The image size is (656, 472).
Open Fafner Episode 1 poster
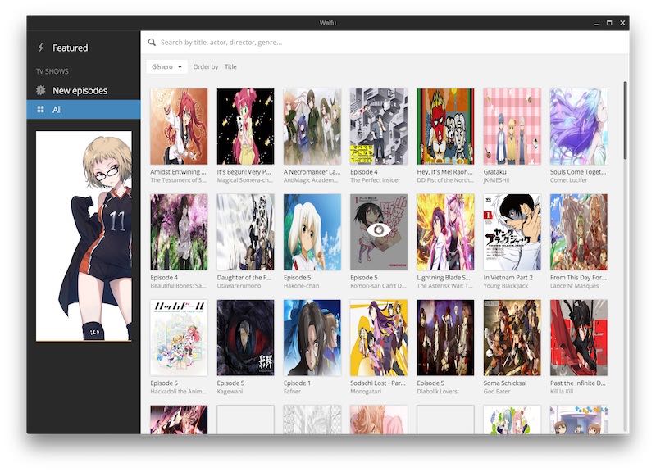312,338
